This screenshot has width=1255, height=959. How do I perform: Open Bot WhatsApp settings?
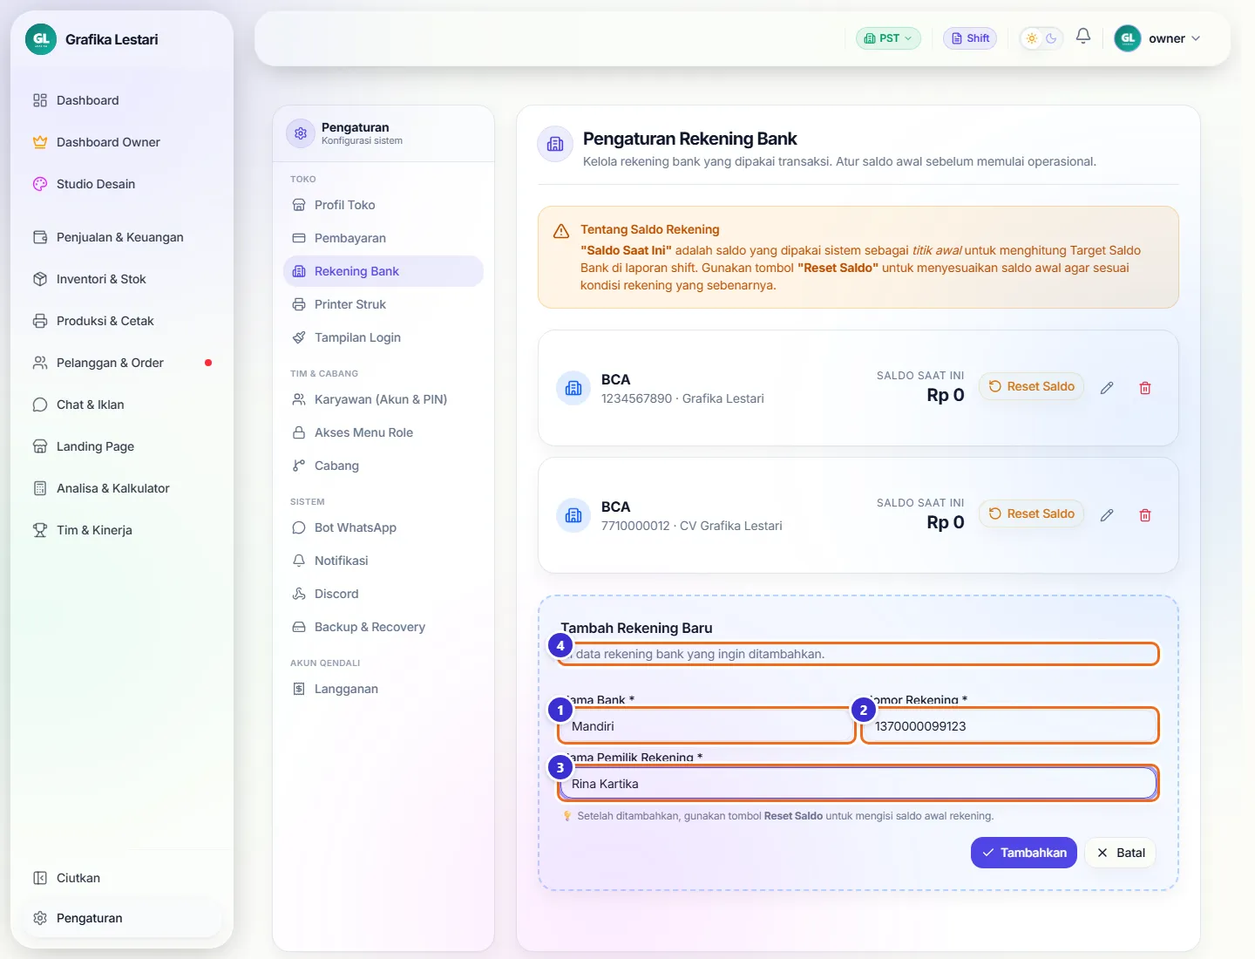point(383,527)
